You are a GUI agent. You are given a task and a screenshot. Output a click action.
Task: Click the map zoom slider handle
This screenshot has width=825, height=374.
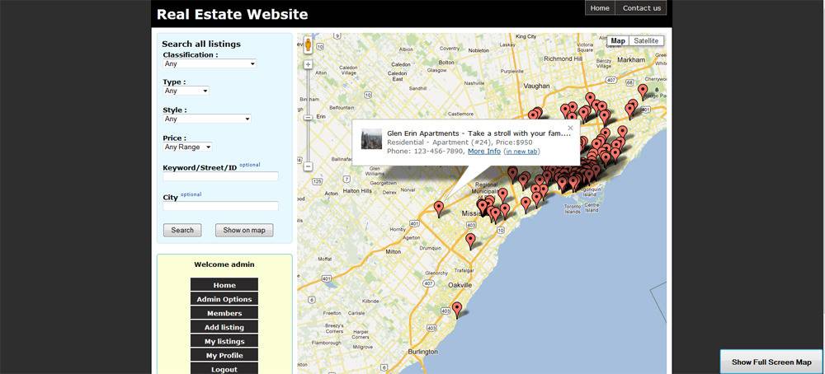tap(309, 118)
